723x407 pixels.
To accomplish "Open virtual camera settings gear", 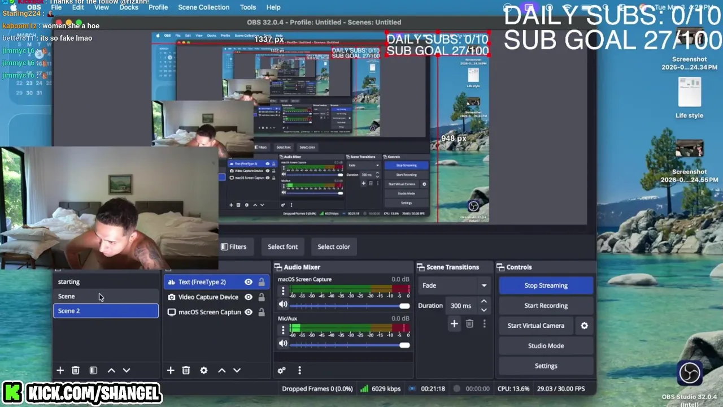I will click(x=585, y=326).
